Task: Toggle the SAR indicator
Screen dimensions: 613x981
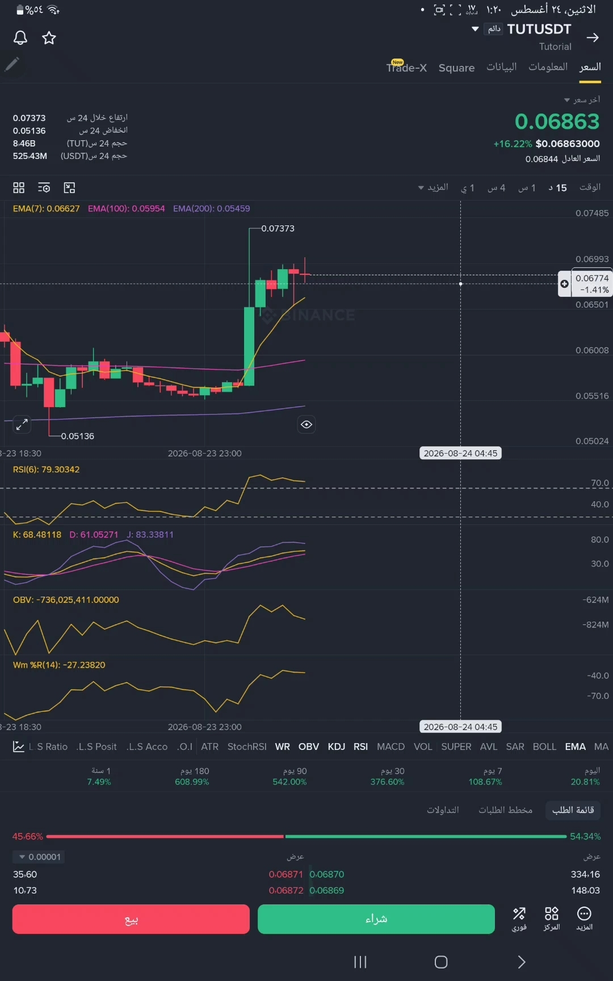Action: (x=515, y=747)
